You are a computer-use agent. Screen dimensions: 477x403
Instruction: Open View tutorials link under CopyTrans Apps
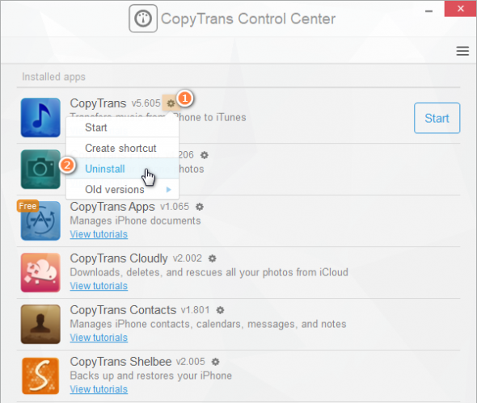click(99, 234)
